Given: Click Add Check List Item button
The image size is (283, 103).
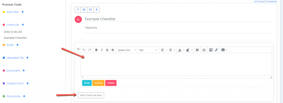Looking at the screenshot, I should click(91, 95).
